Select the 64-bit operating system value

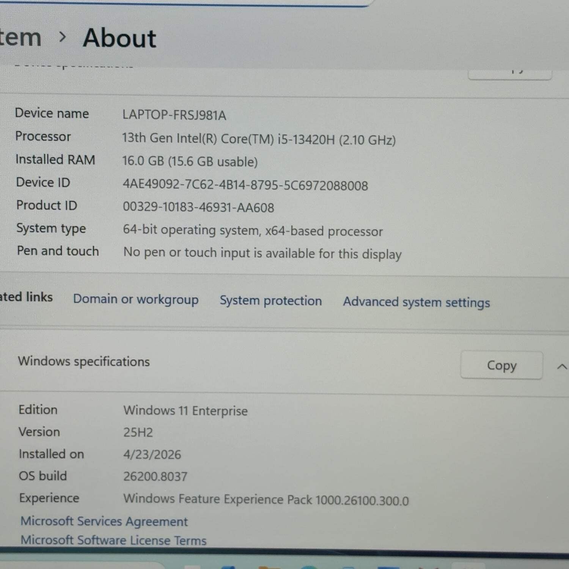[x=253, y=231]
